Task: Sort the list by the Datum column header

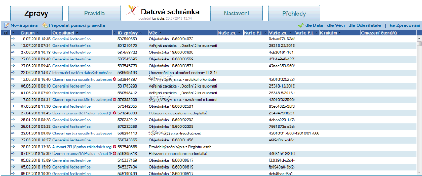Action: tap(27, 33)
